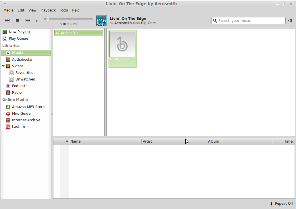Click the Aerosmith artist name in header

point(123,23)
